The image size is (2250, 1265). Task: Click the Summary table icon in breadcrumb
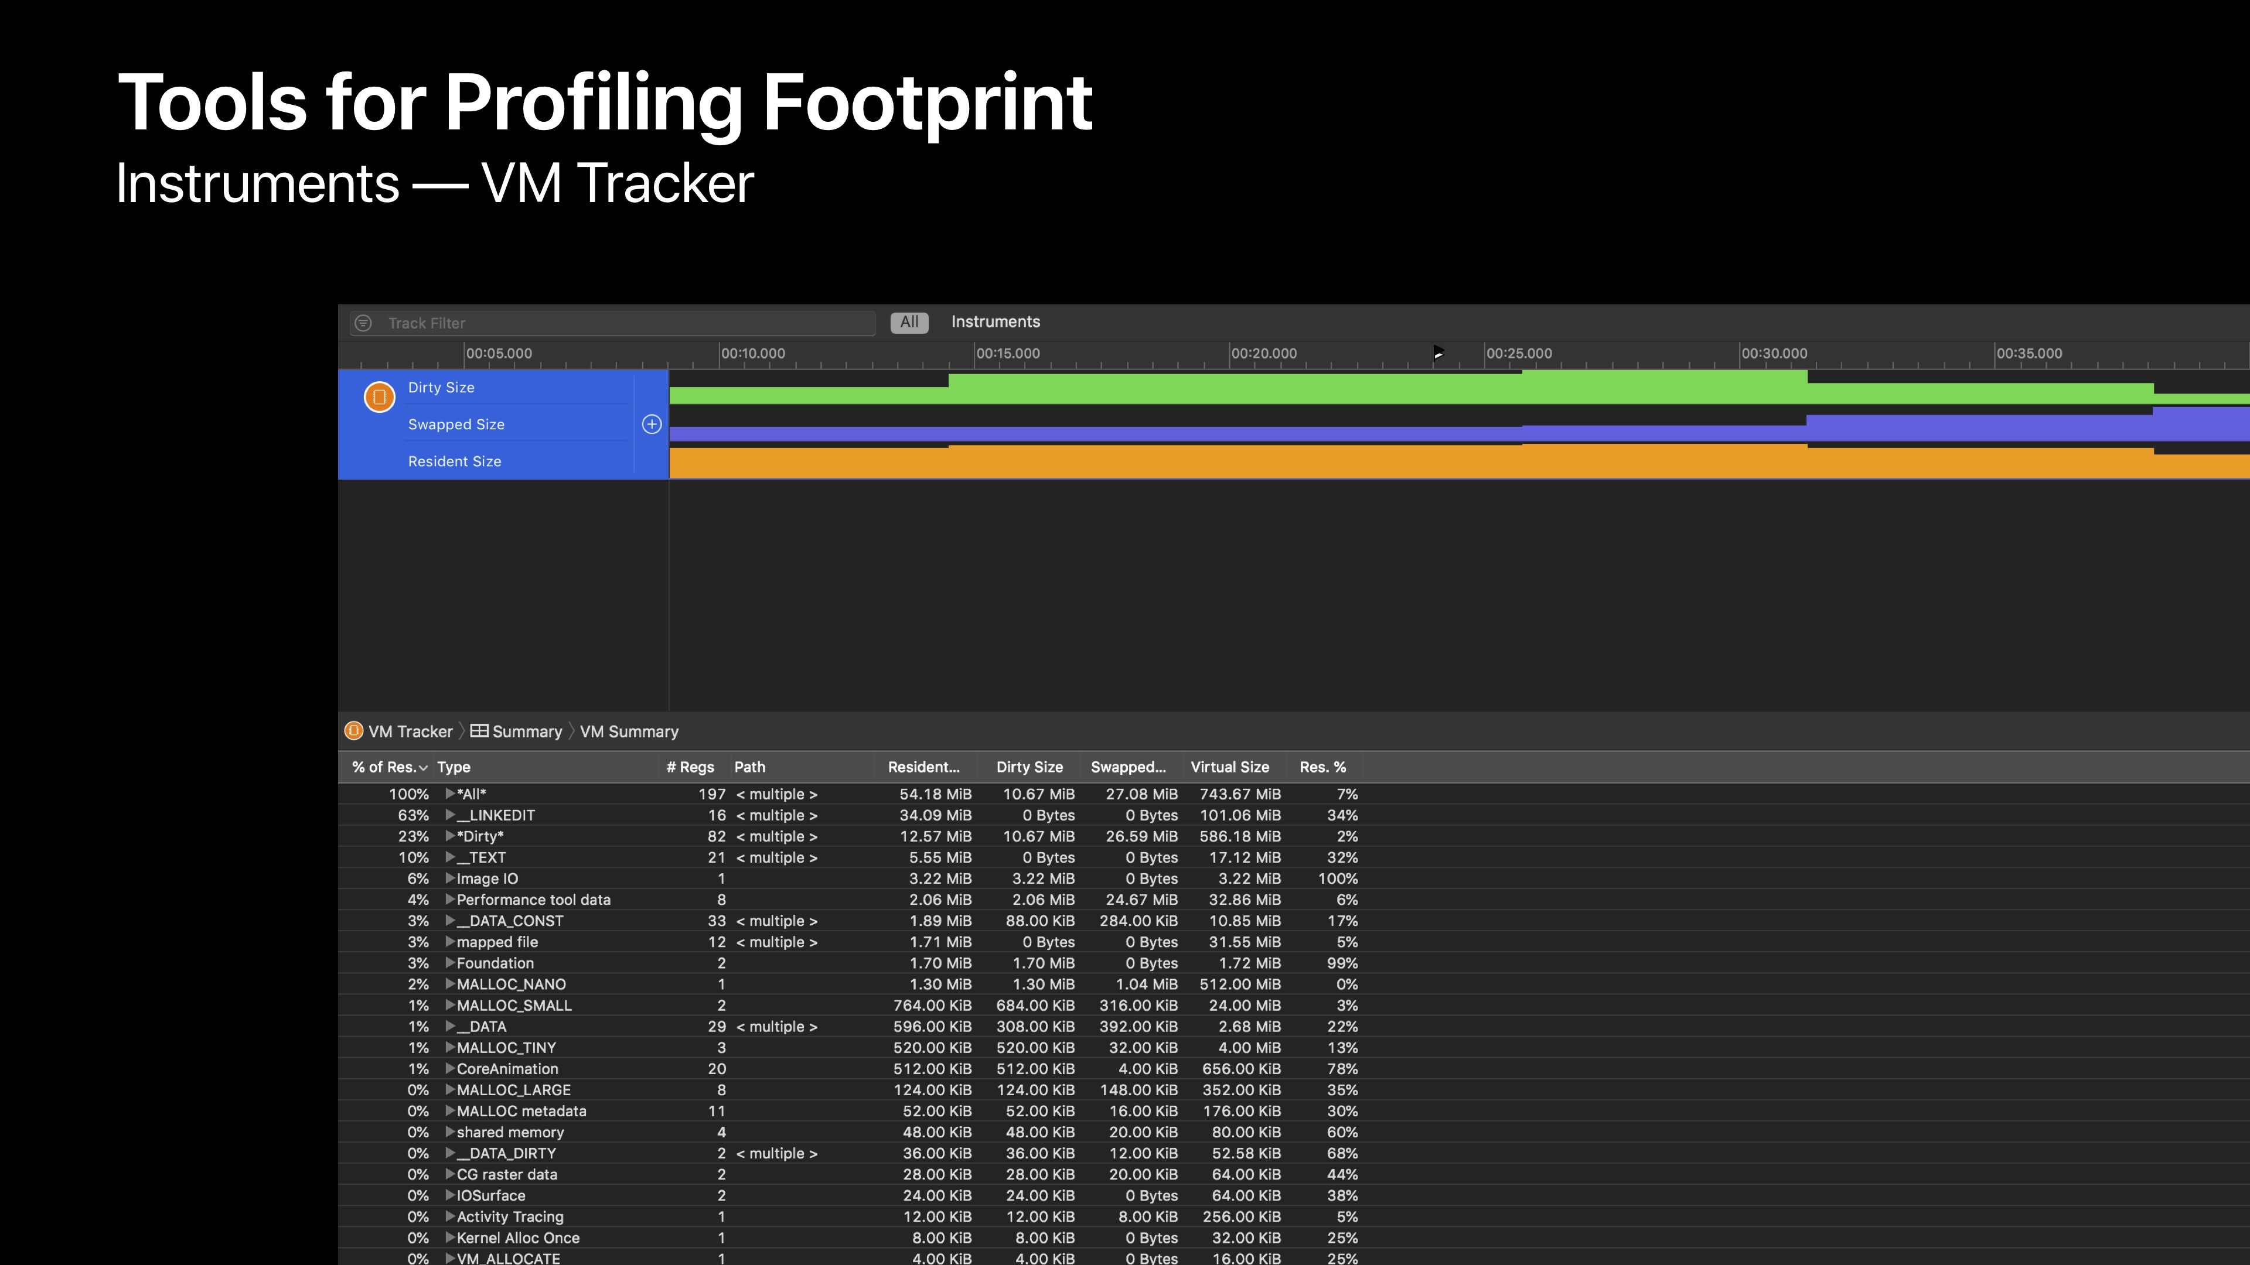coord(479,731)
